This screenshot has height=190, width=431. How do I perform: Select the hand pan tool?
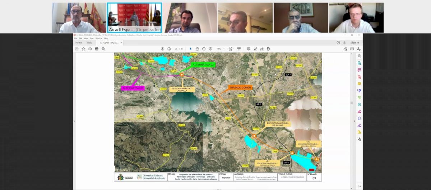coord(197,49)
